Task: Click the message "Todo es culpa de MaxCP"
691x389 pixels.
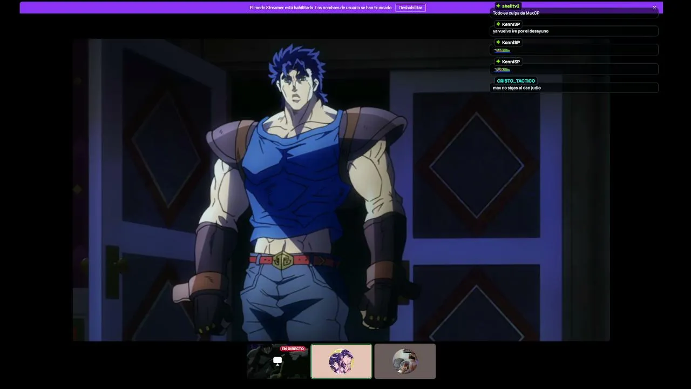Action: 516,13
